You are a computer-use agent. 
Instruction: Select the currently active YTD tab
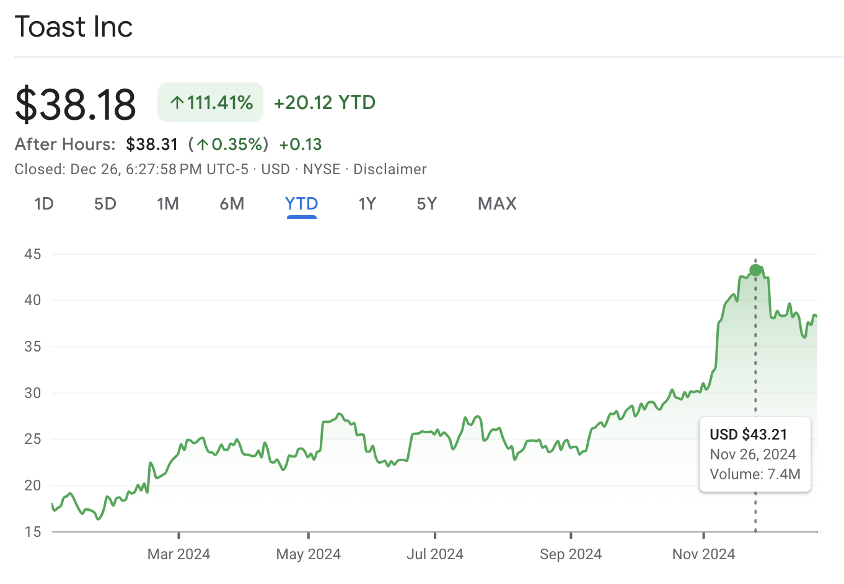point(301,203)
